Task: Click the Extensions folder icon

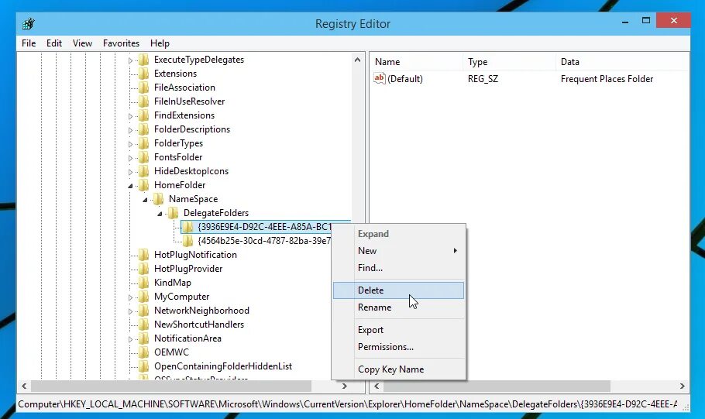Action: (x=144, y=74)
